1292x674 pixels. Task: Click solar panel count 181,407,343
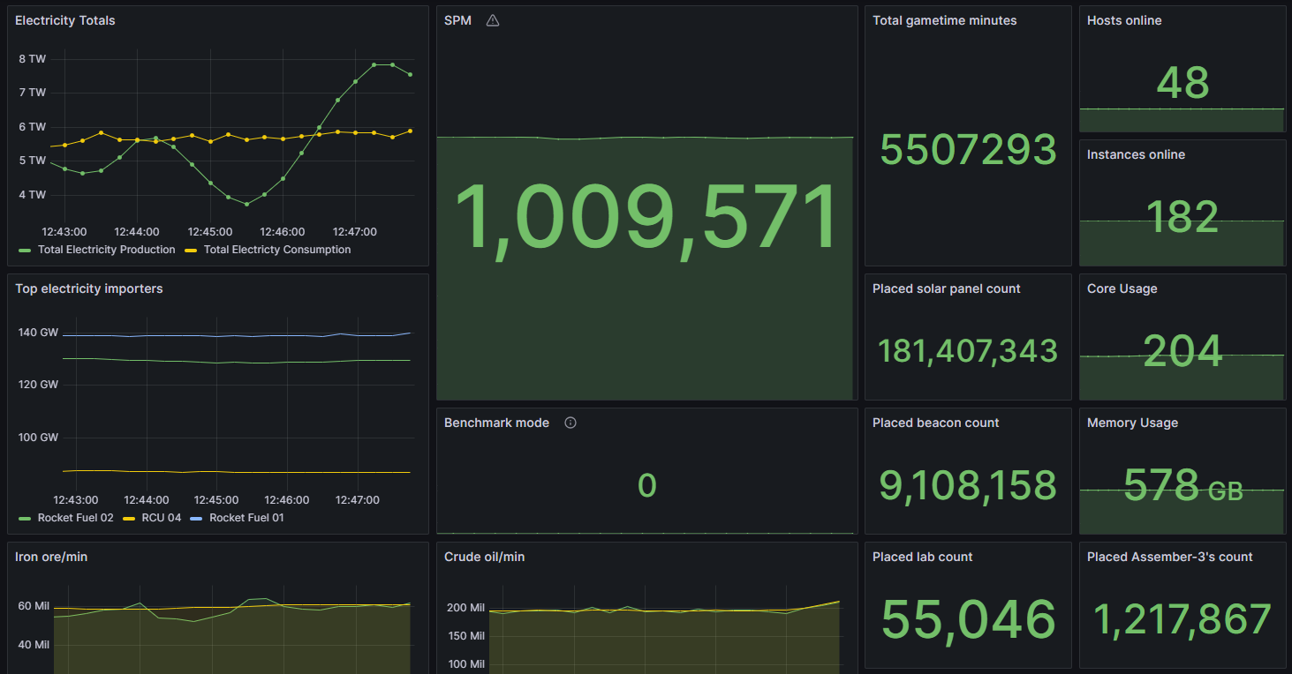968,351
